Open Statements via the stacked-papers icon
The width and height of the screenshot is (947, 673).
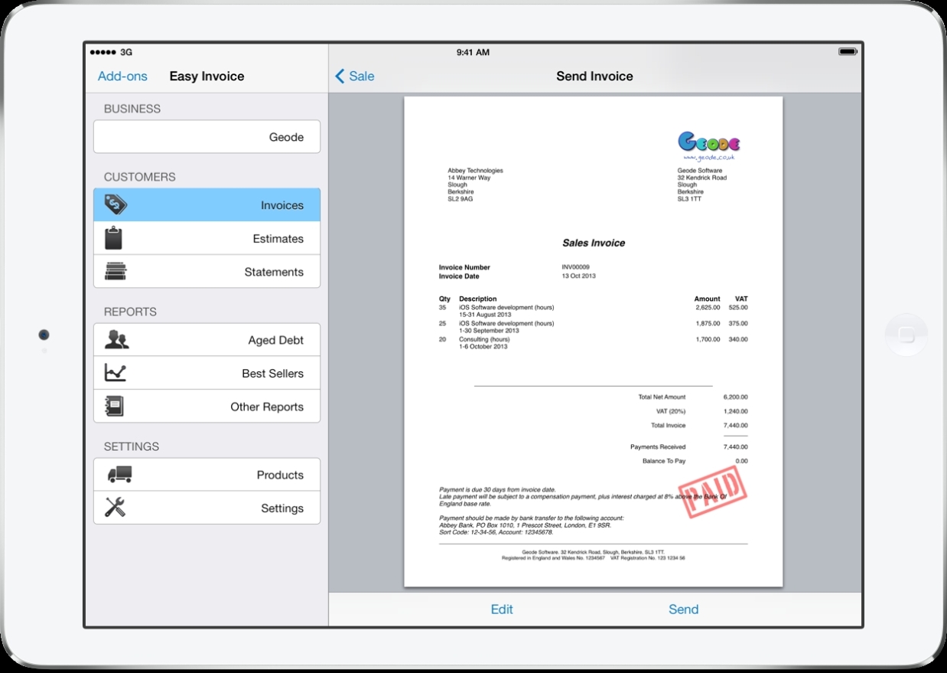coord(116,272)
